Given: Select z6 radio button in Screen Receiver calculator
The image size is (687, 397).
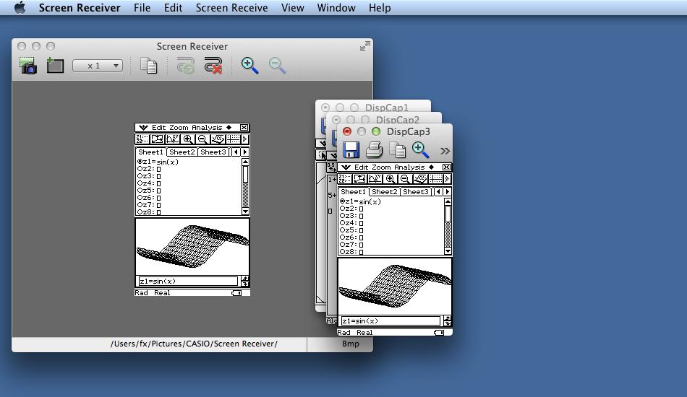Looking at the screenshot, I should (140, 198).
